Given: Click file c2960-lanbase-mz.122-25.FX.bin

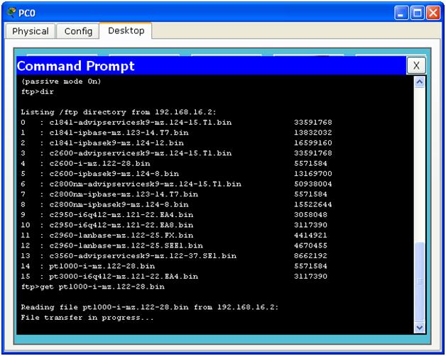Looking at the screenshot, I should pos(121,235).
